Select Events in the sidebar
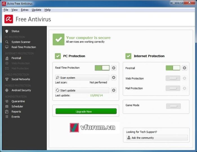The image size is (197, 152). (x=15, y=117)
